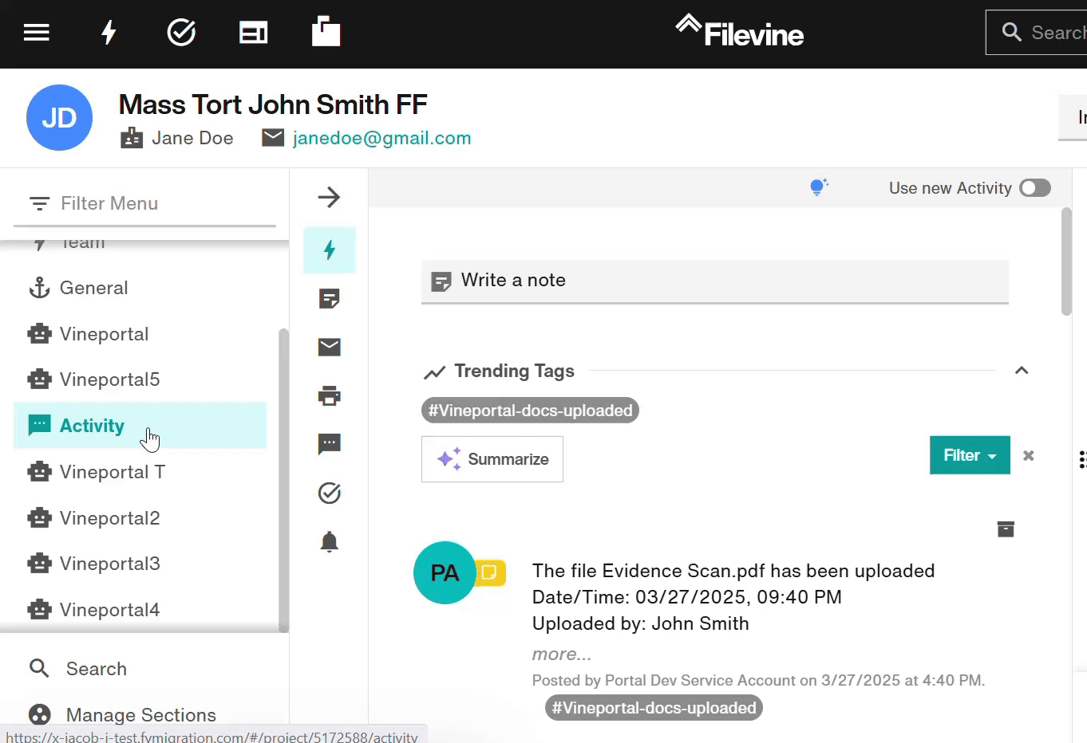The width and height of the screenshot is (1087, 743).
Task: Click the sidebar vertical scrollbar
Action: 283,480
